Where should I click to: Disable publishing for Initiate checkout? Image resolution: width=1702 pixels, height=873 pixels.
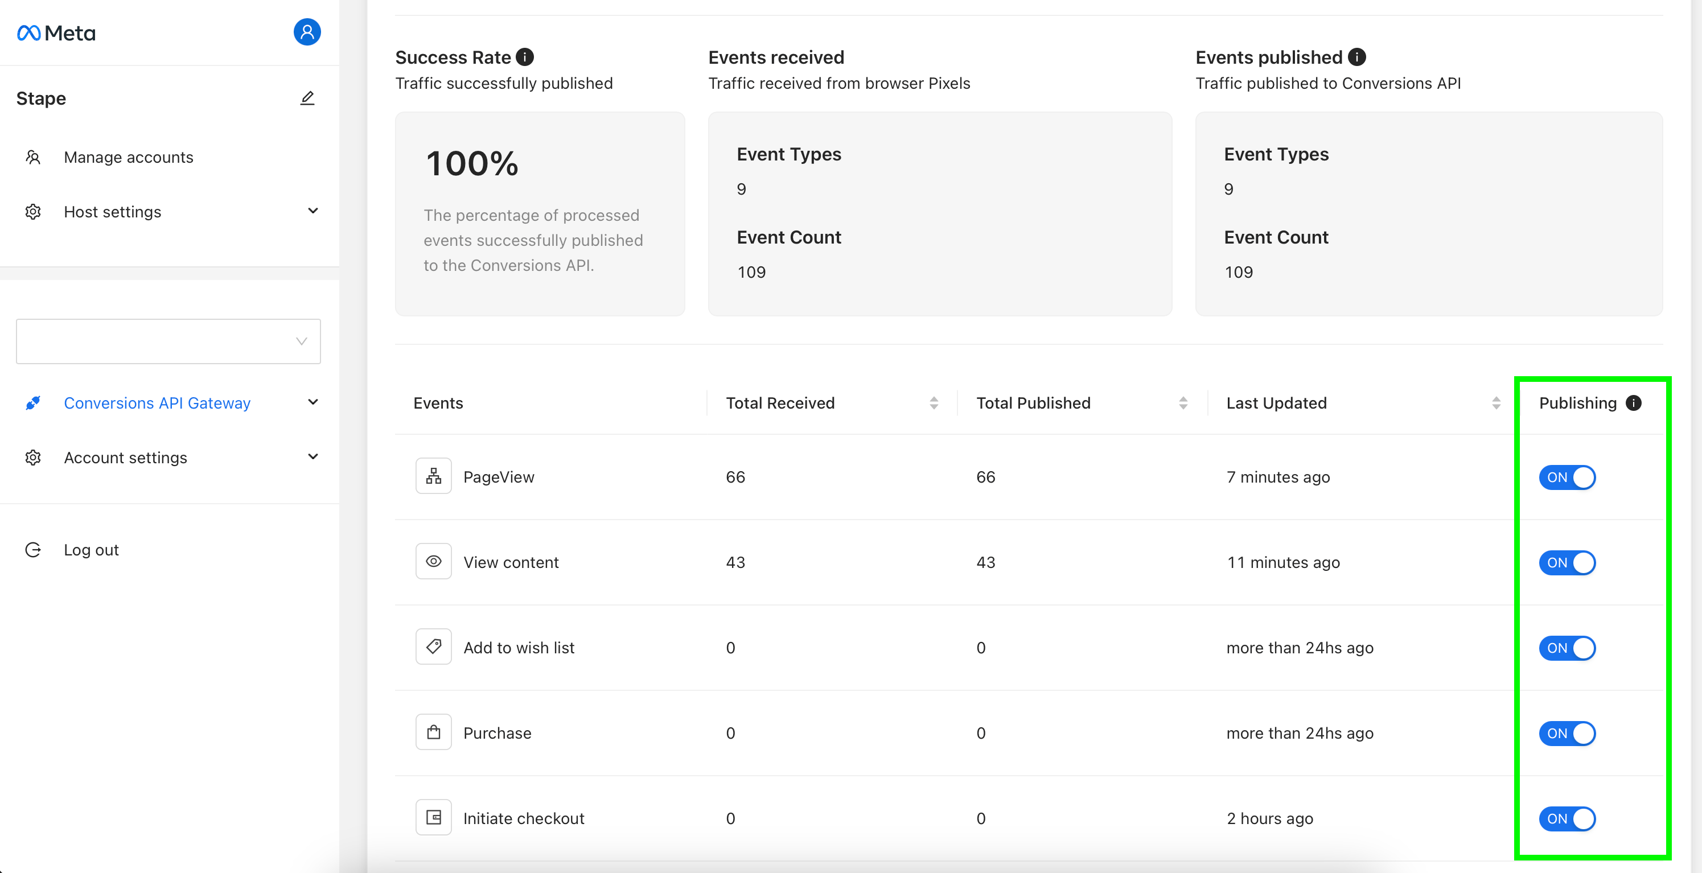pos(1567,818)
